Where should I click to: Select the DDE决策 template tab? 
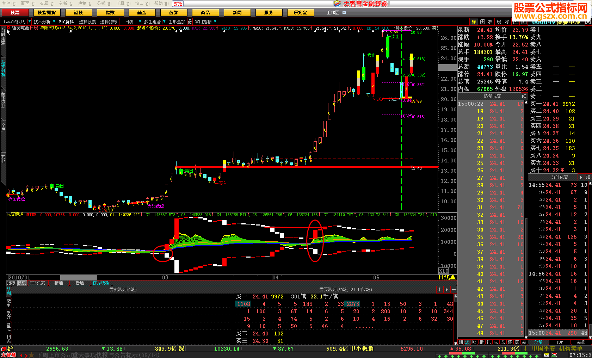point(37,283)
